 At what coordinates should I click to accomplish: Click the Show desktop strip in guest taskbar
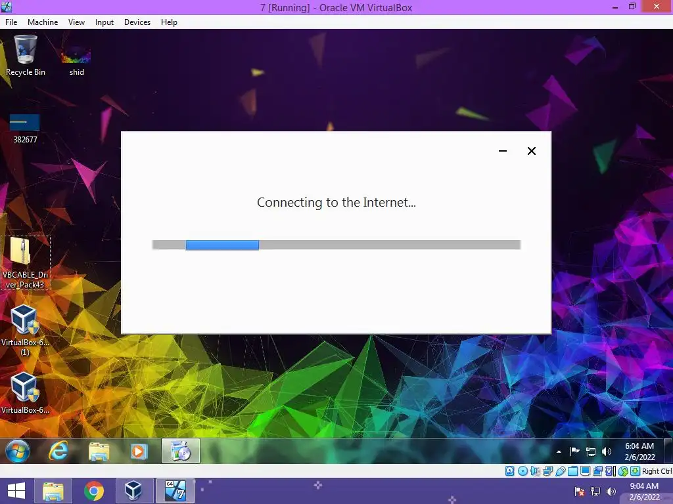(668, 451)
